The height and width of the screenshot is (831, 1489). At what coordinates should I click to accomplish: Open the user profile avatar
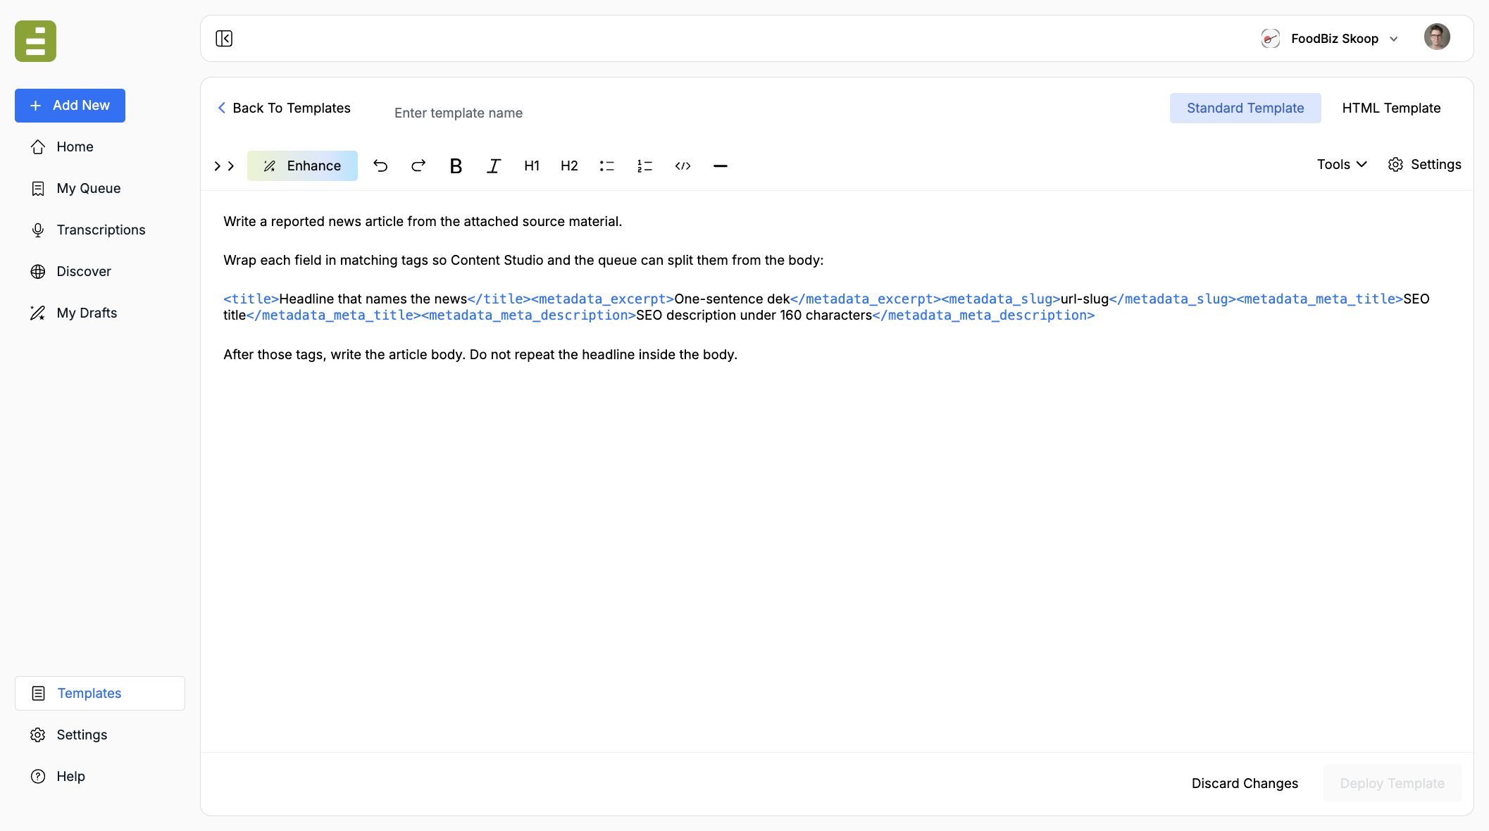pyautogui.click(x=1437, y=37)
